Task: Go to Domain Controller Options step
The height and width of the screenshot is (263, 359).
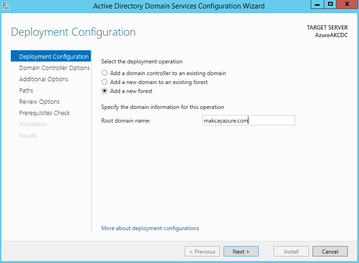Action: [x=54, y=68]
